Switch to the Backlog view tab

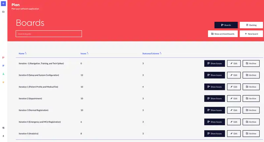coord(251,25)
